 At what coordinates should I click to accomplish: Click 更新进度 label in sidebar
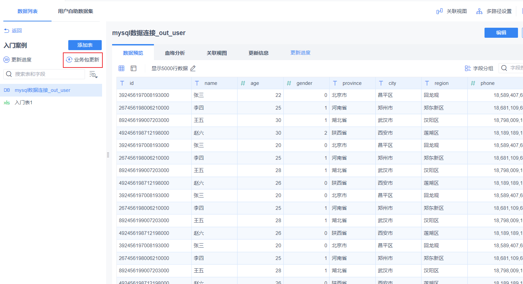(21, 60)
